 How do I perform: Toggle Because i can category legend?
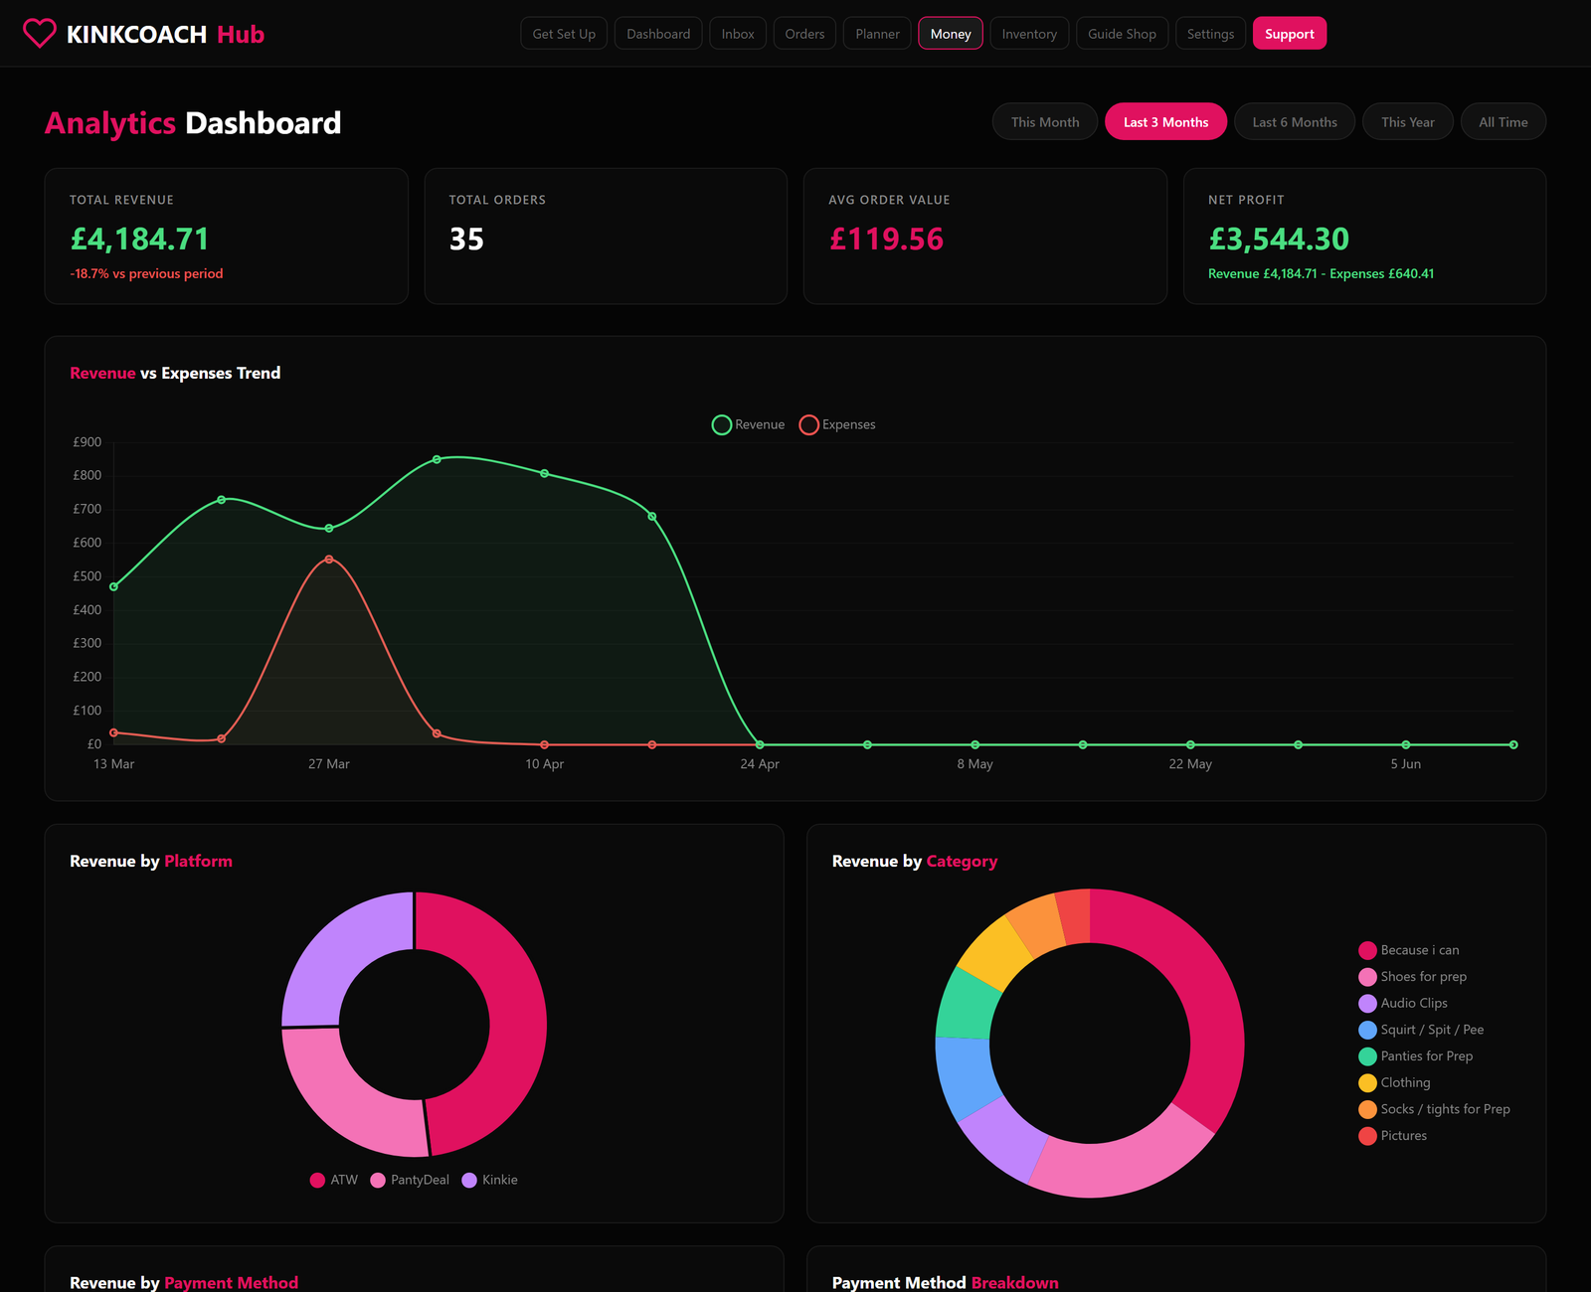tap(1409, 950)
